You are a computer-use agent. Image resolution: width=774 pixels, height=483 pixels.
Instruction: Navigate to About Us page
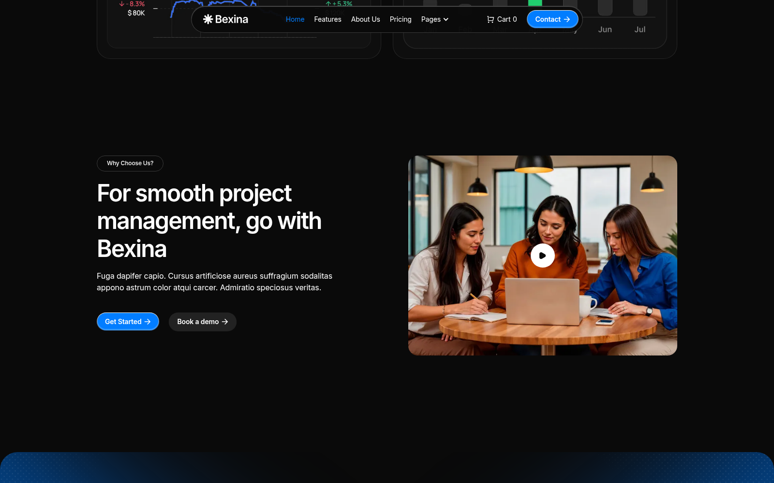point(366,19)
